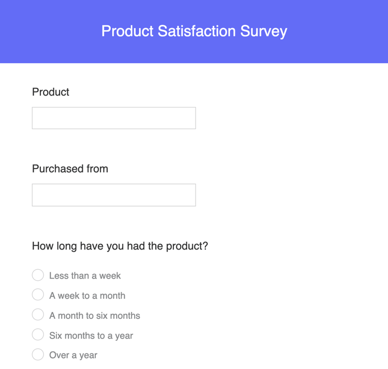Click the 'How long have you had the product?' question

[120, 246]
